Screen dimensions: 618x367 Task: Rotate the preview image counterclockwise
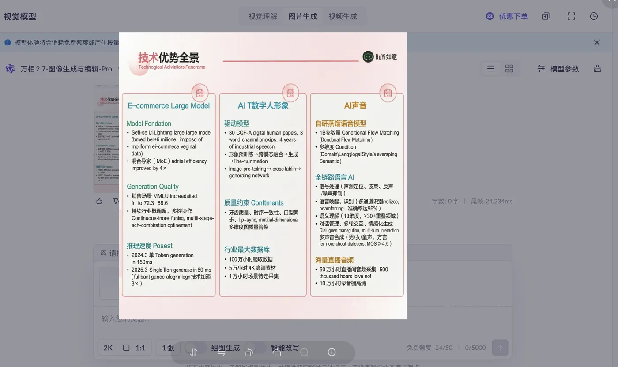point(249,352)
